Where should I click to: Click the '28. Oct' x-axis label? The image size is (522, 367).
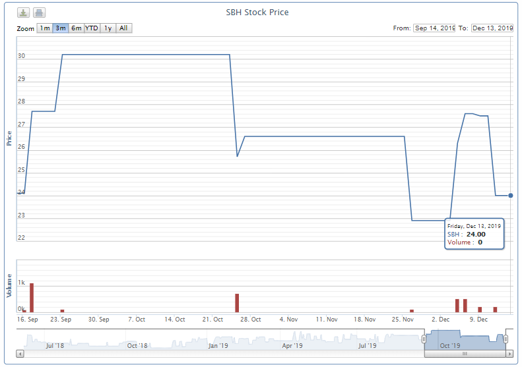pos(250,320)
